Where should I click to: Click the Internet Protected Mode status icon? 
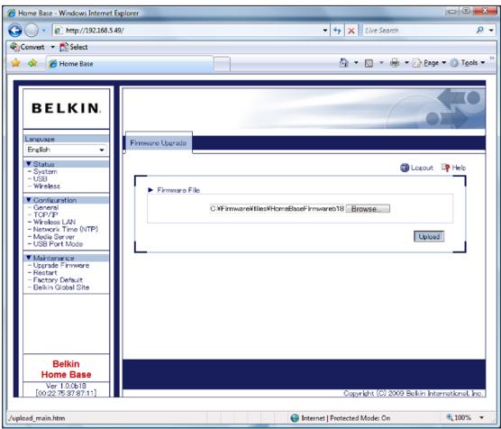[x=295, y=418]
